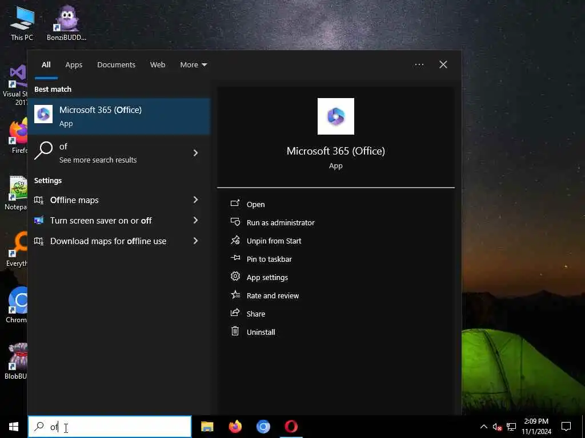Select the This PC desktop icon
Viewport: 585px width, 438px height.
22,23
